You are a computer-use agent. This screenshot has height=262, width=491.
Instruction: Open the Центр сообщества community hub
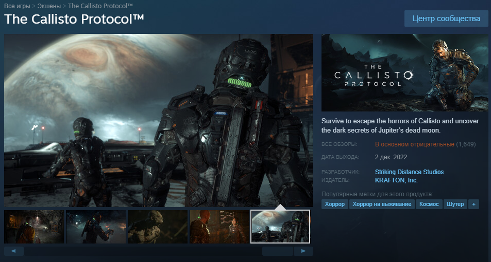point(446,18)
